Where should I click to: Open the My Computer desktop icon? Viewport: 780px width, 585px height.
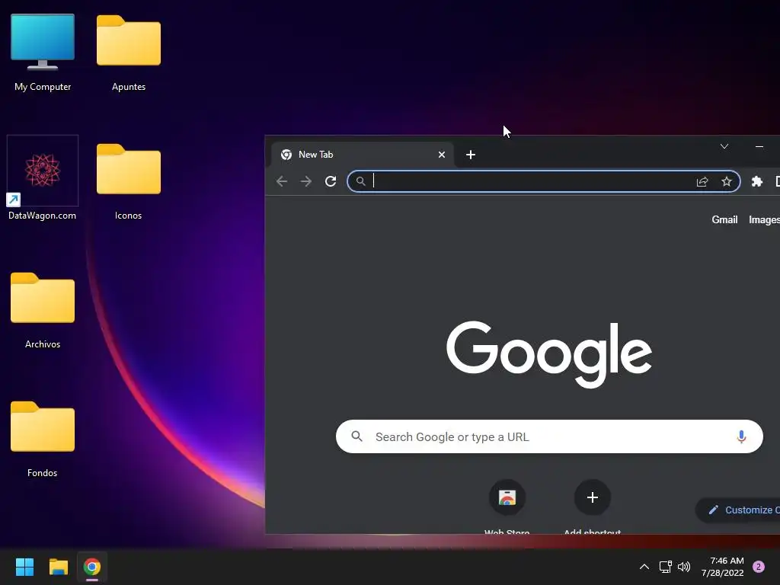tap(43, 52)
